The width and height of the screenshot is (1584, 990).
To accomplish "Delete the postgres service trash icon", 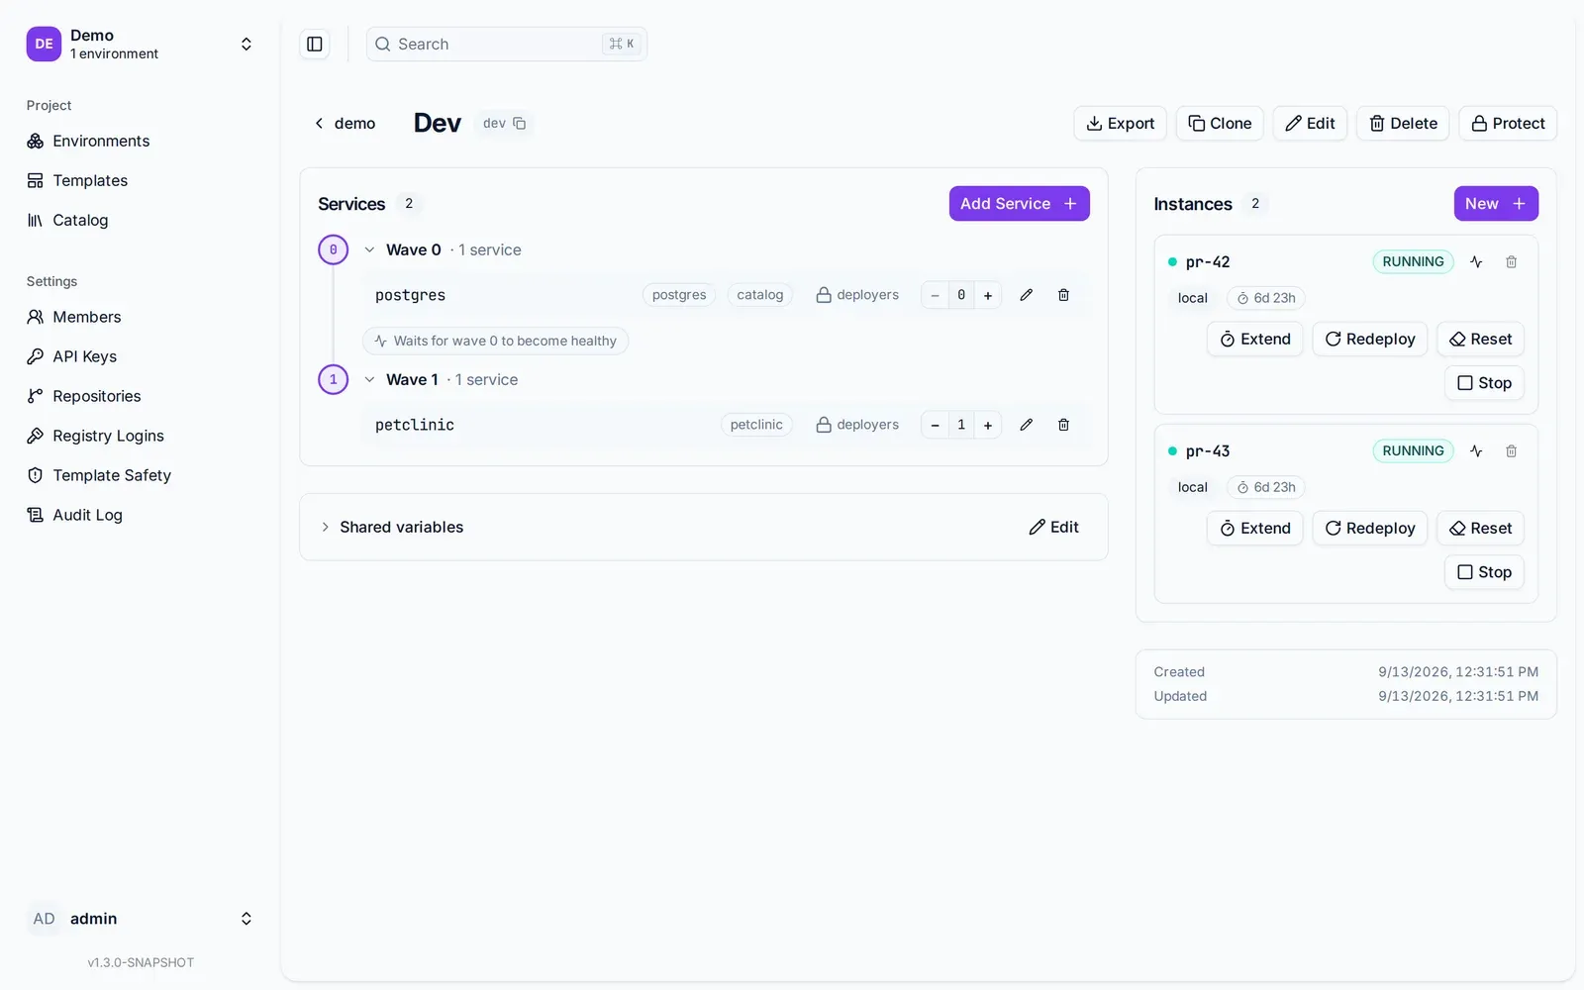I will (x=1063, y=295).
